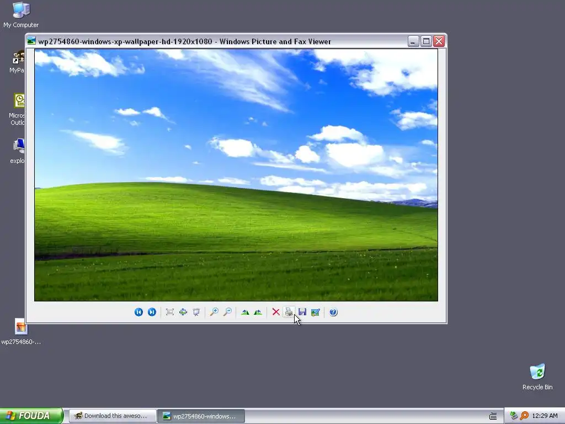The image size is (565, 424).
Task: Select the MyPa desktop shortcut
Action: click(17, 62)
